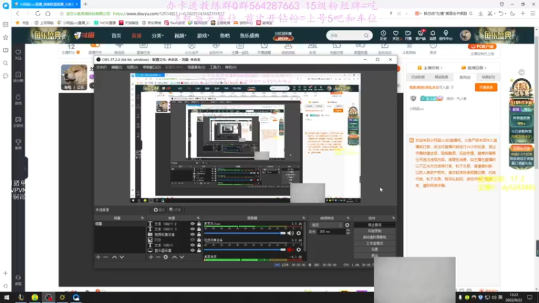Expand the 分类 dropdown in Douyu navigation
The image size is (539, 303).
pos(158,36)
